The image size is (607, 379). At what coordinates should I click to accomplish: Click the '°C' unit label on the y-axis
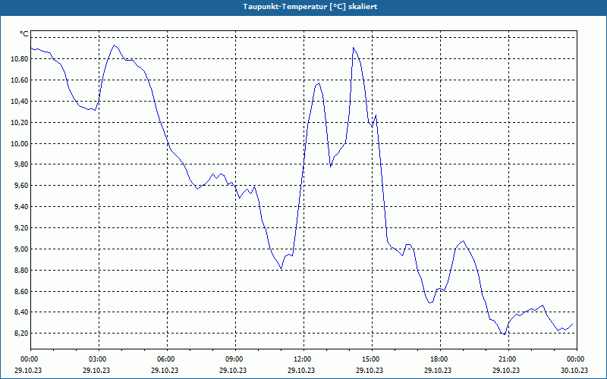click(24, 34)
